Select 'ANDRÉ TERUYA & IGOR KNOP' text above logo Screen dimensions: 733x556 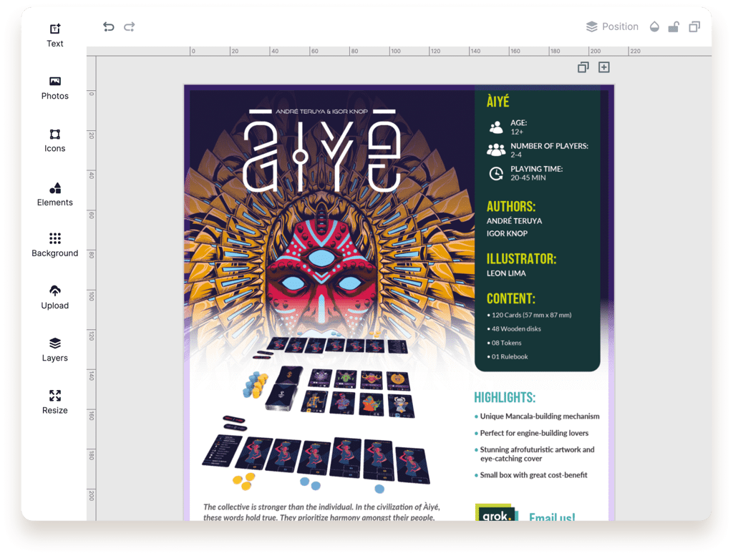(321, 112)
